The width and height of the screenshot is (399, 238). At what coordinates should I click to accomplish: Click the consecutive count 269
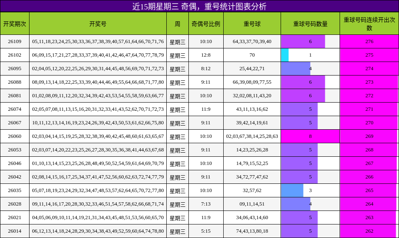[370, 136]
